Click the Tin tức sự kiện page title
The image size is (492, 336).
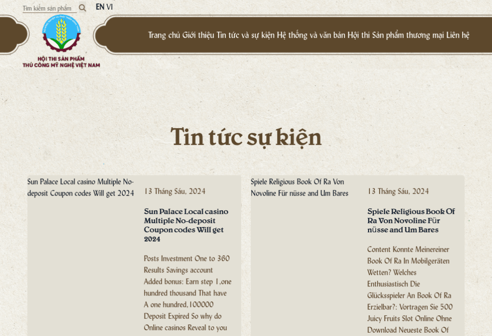click(246, 137)
